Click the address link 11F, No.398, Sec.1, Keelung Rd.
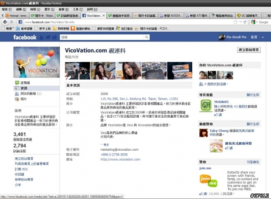This screenshot has height=199, width=271. tap(139, 99)
